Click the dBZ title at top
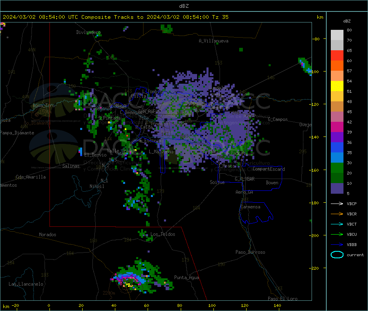Viewport: 368px width, 311px height. (184, 6)
